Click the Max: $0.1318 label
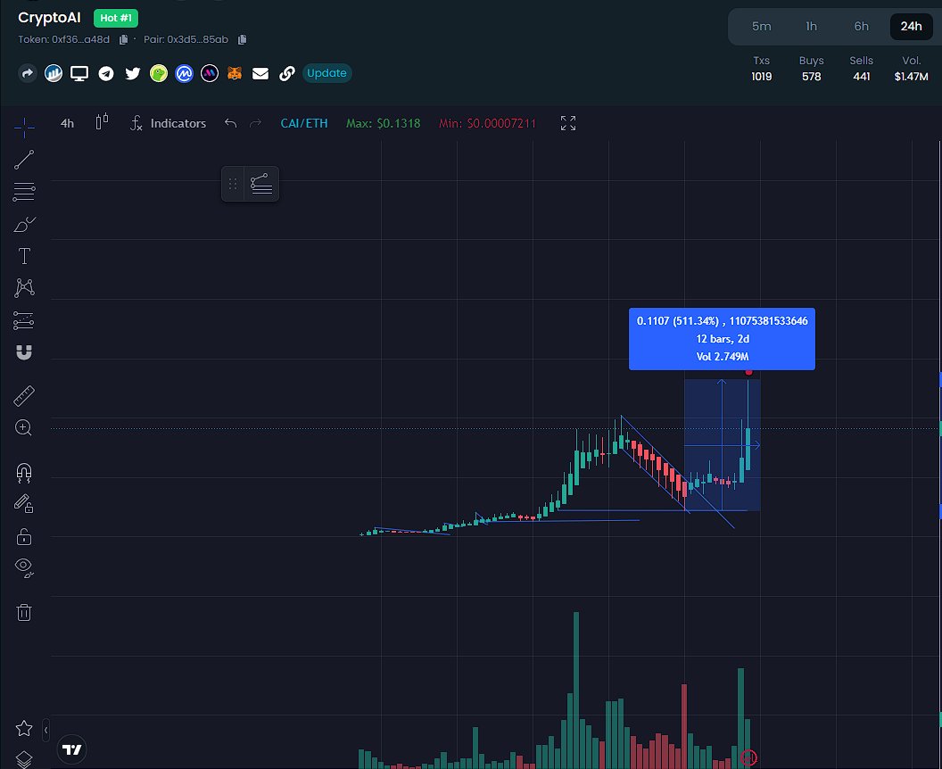The image size is (942, 769). [384, 123]
